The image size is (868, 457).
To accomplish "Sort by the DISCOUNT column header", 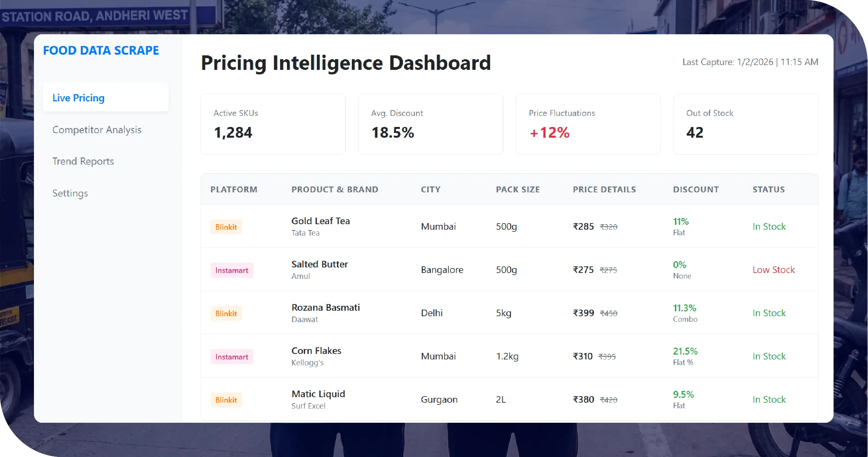I will tap(696, 190).
